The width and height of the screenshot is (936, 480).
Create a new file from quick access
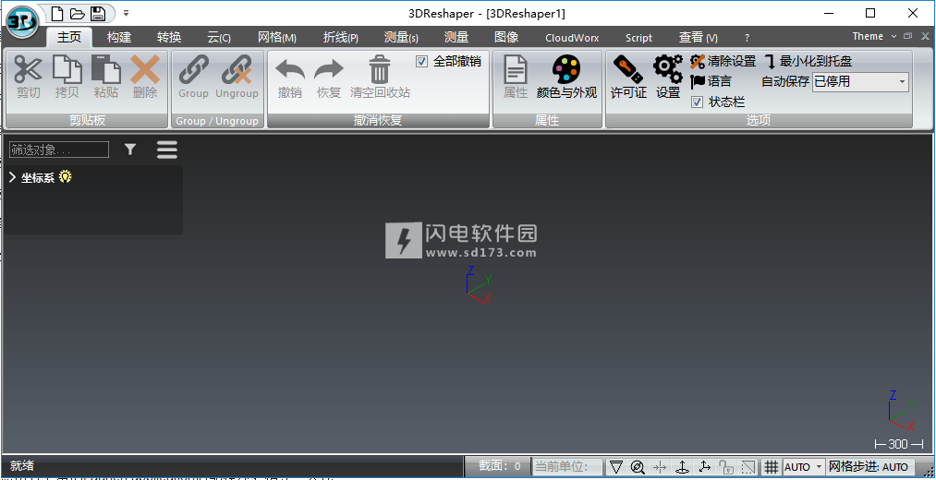57,14
